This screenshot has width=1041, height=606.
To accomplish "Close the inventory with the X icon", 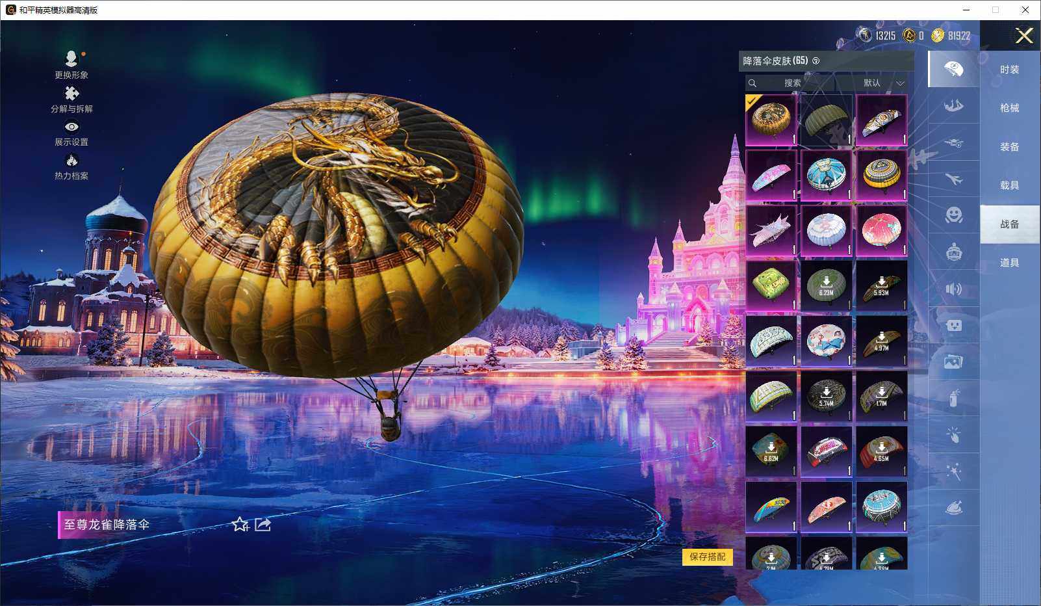I will pos(1024,36).
